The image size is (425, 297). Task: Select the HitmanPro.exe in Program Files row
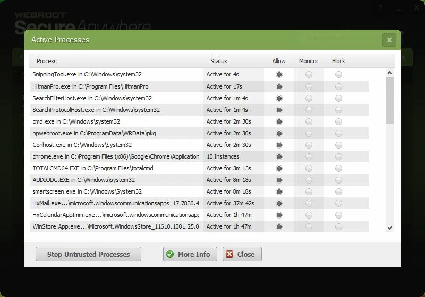(199, 86)
